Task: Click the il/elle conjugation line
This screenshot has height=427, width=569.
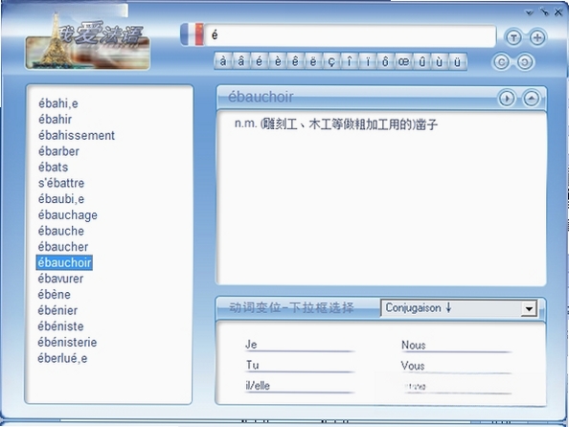Action: [x=300, y=386]
